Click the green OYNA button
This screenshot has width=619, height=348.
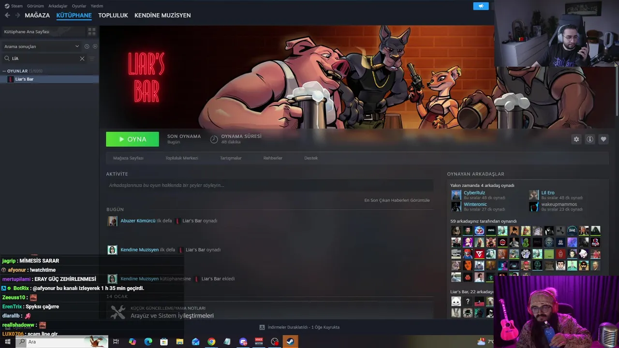(x=133, y=139)
